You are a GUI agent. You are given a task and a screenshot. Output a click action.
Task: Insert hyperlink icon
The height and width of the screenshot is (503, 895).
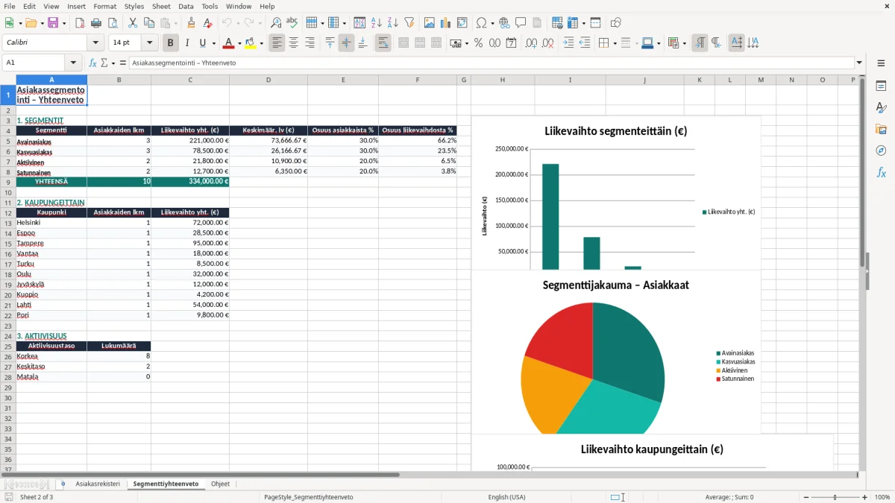click(x=504, y=23)
